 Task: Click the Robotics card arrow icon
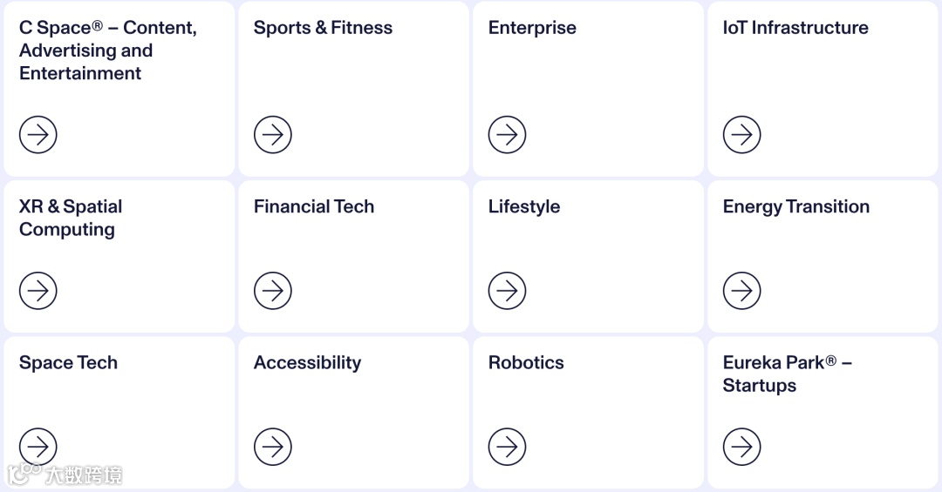click(507, 447)
